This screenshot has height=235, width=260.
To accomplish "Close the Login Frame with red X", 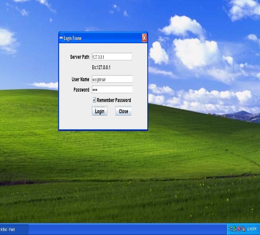I will (x=144, y=38).
